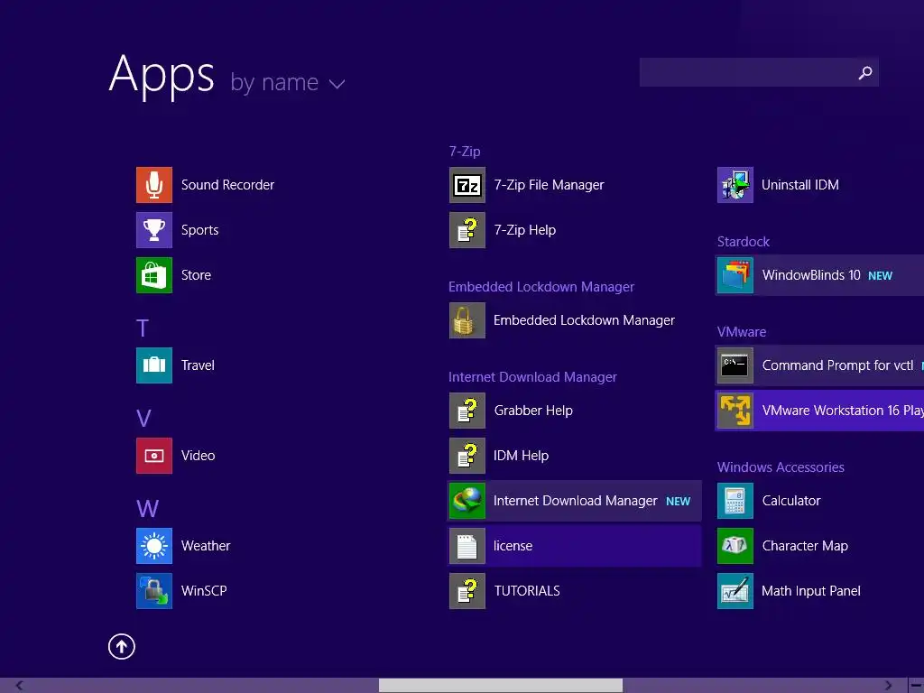The image size is (924, 693).
Task: Open the Sound Recorder app icon
Action: [153, 184]
